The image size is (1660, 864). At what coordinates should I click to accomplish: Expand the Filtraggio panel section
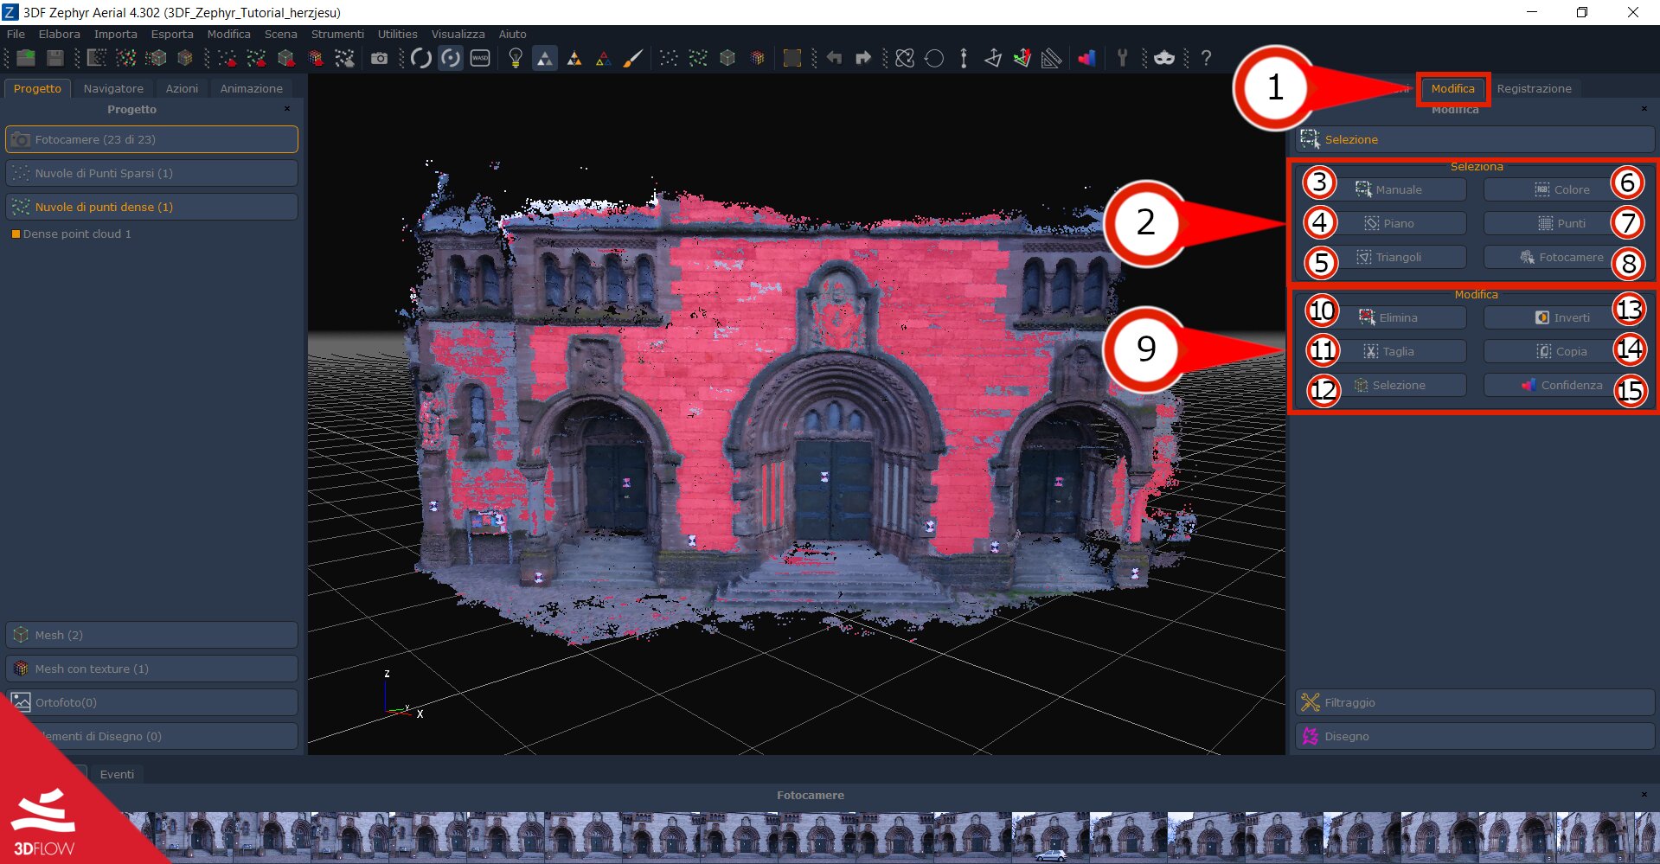[1475, 702]
